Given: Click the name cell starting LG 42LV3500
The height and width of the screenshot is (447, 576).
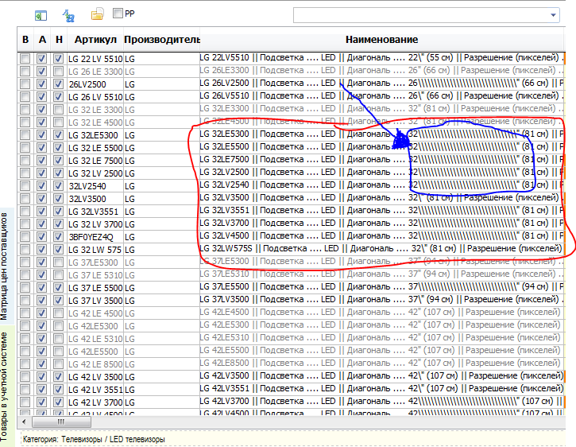Looking at the screenshot, I should click(381, 376).
